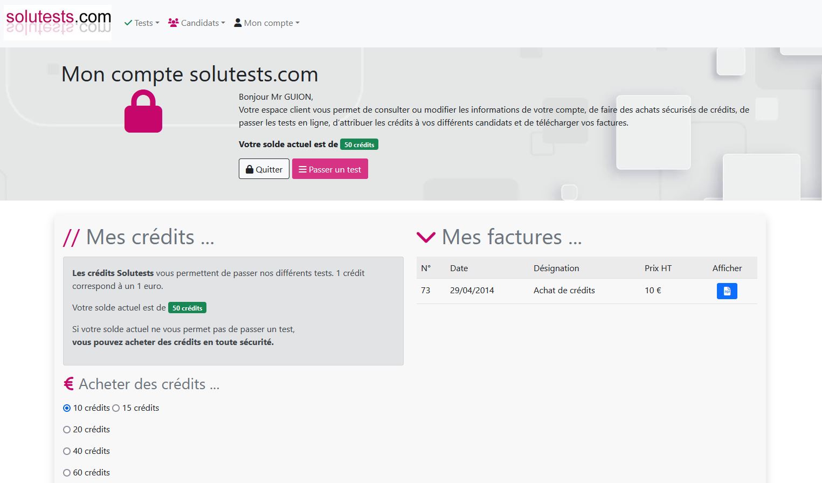Click the pink group icon beside Candidats
The width and height of the screenshot is (822, 483).
174,23
